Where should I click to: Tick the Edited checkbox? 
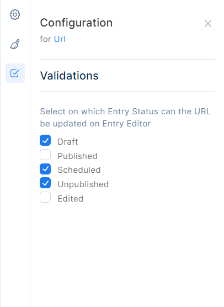(45, 197)
